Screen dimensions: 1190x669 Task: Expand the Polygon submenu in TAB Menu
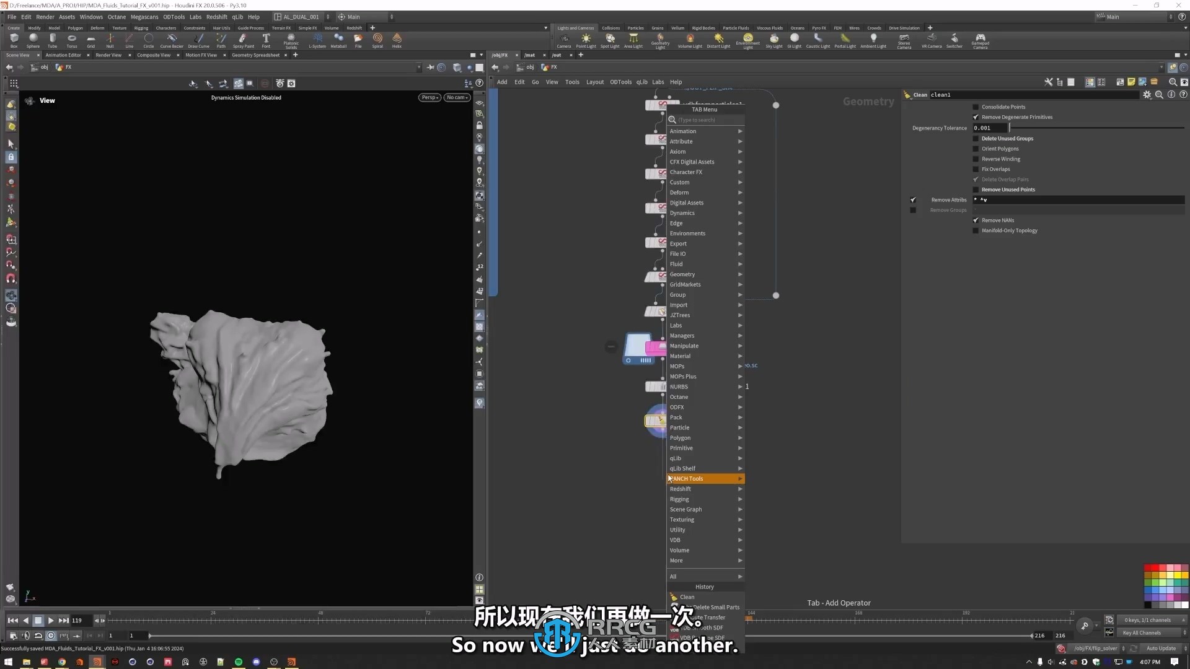pyautogui.click(x=705, y=438)
